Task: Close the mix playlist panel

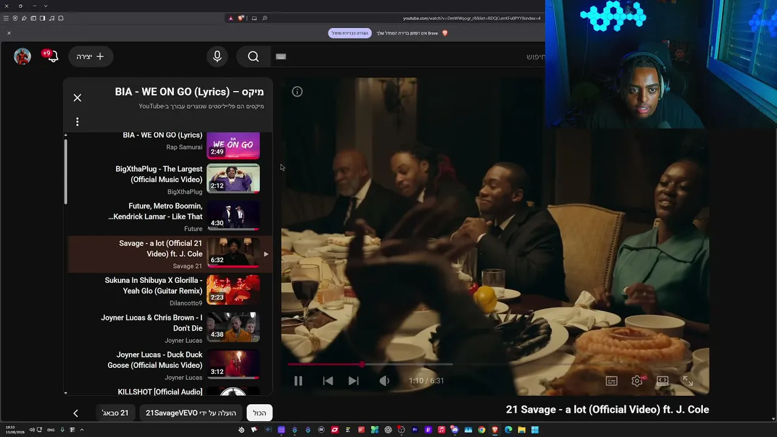Action: pos(77,98)
